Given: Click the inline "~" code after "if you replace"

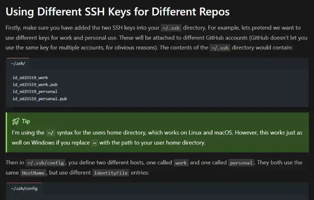Looking at the screenshot, I should coord(95,143).
